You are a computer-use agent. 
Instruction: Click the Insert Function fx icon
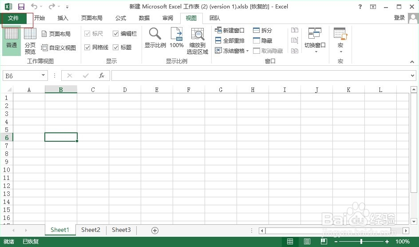tap(102, 76)
